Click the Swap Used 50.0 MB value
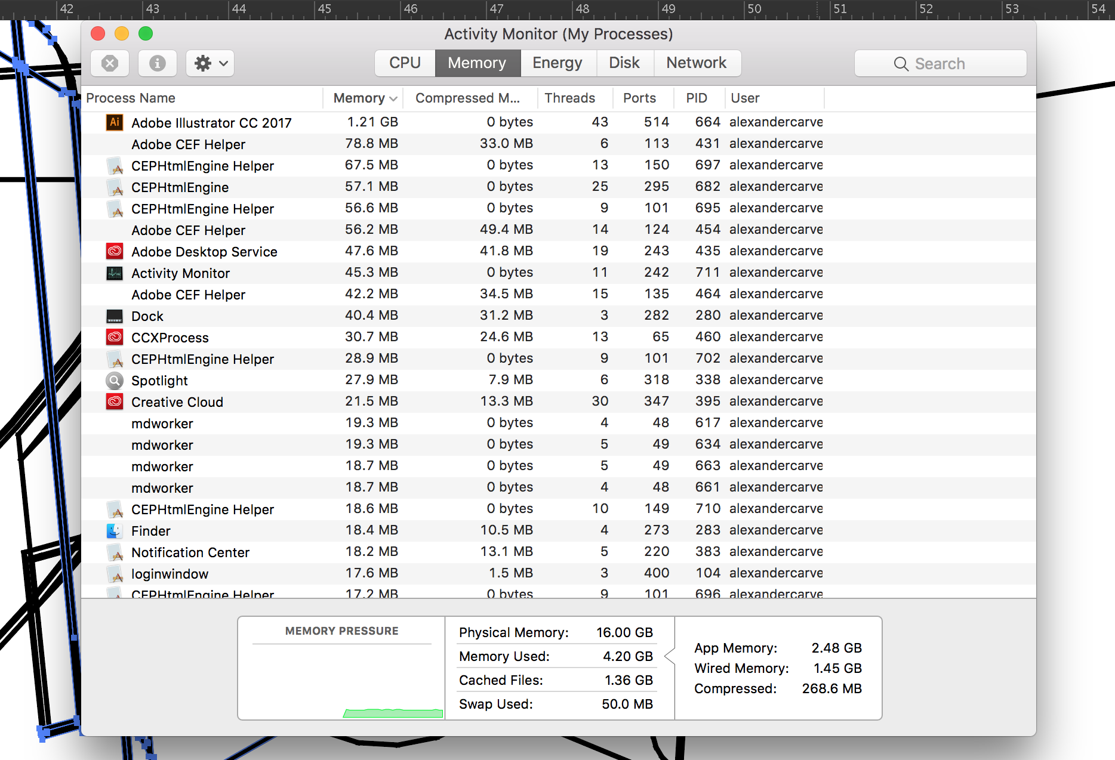Image resolution: width=1115 pixels, height=760 pixels. 627,704
